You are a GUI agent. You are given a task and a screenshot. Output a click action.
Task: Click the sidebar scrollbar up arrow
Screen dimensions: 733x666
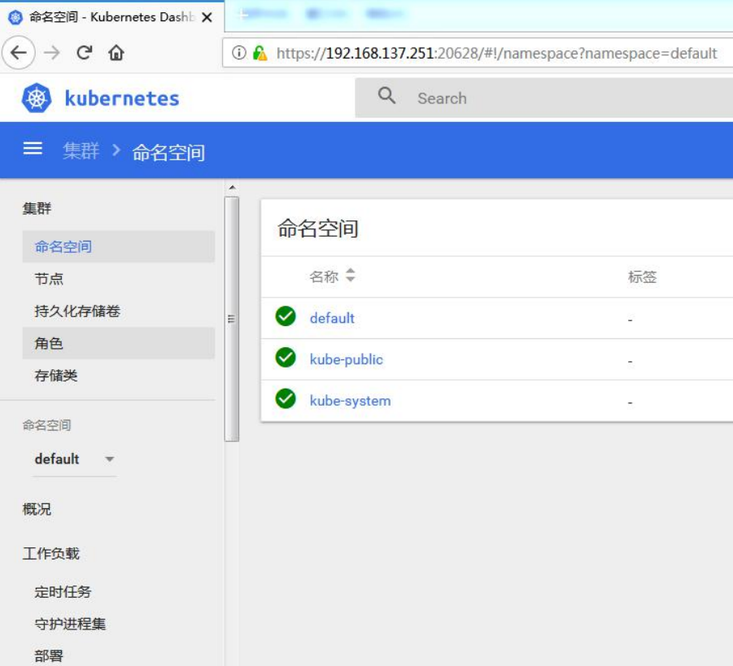[x=232, y=187]
